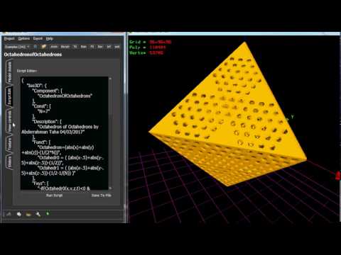Click inside the script editor text area
This screenshot has width=341, height=255.
click(x=65, y=133)
